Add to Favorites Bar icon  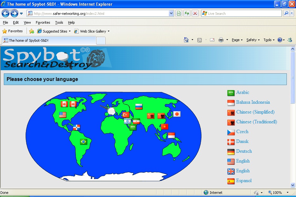point(32,31)
